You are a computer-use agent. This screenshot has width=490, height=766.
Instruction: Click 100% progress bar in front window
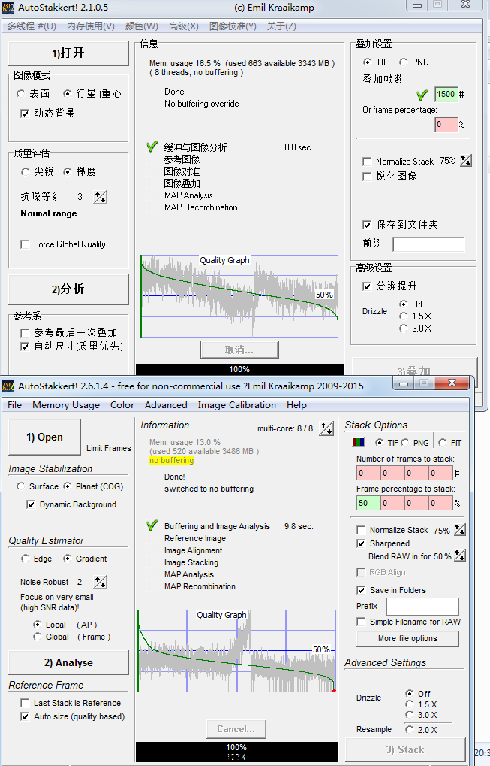pyautogui.click(x=236, y=752)
